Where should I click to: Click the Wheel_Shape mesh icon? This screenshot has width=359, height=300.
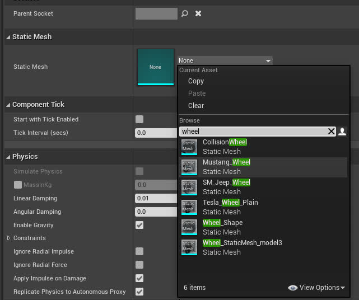(189, 227)
